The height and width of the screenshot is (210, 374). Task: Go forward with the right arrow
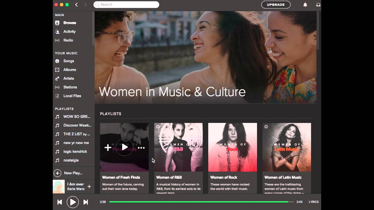85,5
